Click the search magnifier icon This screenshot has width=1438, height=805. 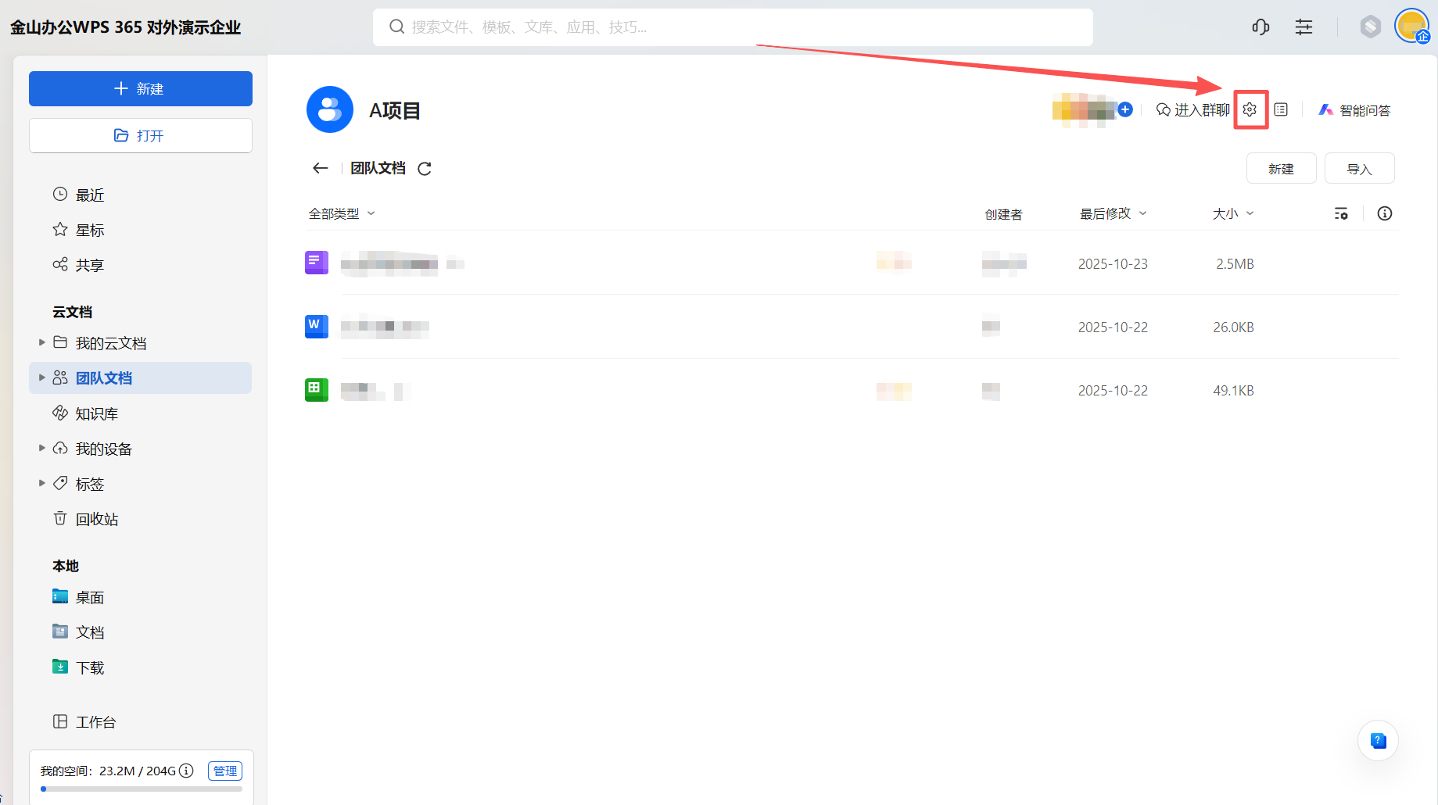pos(397,27)
